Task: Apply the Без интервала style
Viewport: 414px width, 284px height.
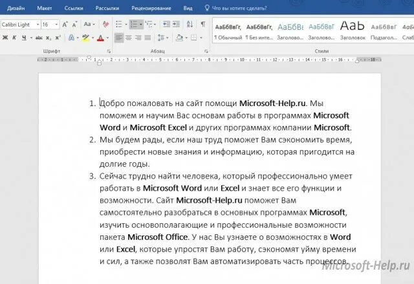Action: coord(259,32)
